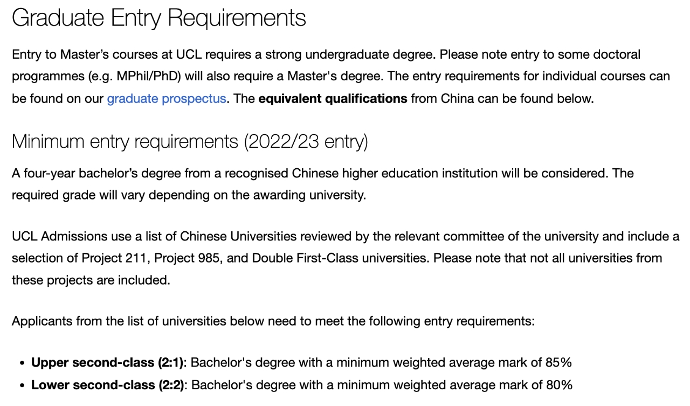Open the graduate prospectus link
690x406 pixels.
point(166,99)
